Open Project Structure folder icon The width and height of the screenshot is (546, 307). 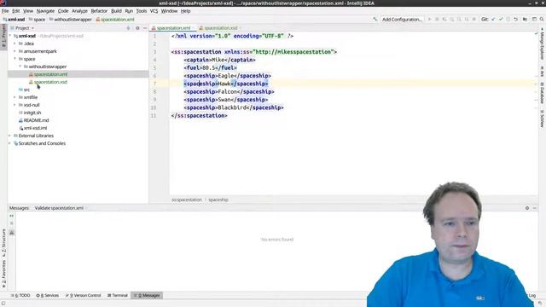525,19
